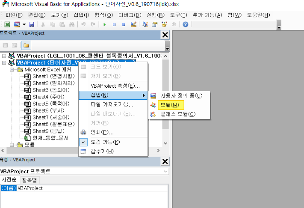Viewport: 304px width, 208px height.
Task: Click the Paste toolbar icon
Action: click(62, 24)
